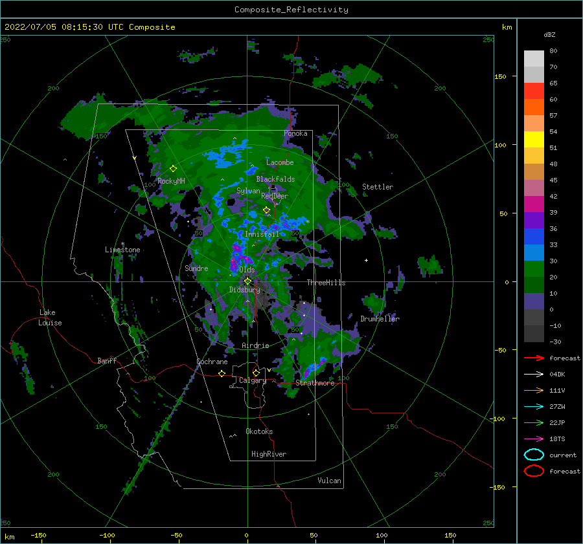583x544 pixels.
Task: Select the white 04DK arrow icon
Action: (x=534, y=375)
